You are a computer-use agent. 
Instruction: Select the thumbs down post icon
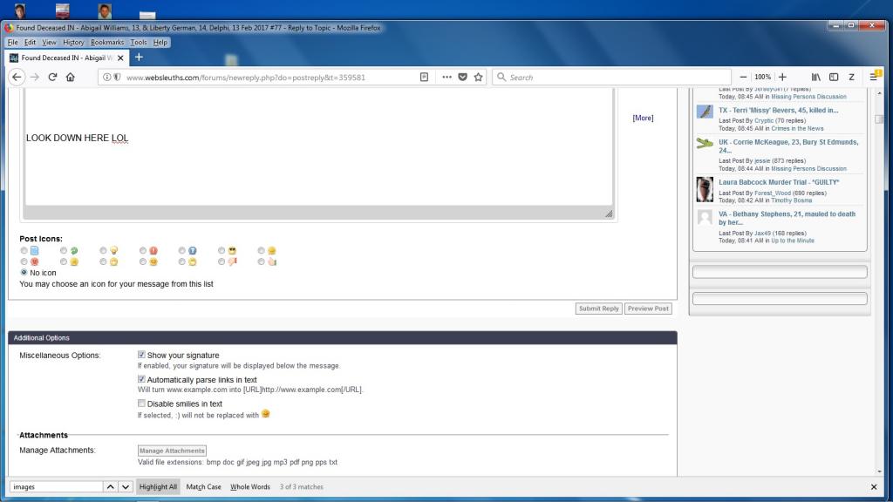click(222, 261)
